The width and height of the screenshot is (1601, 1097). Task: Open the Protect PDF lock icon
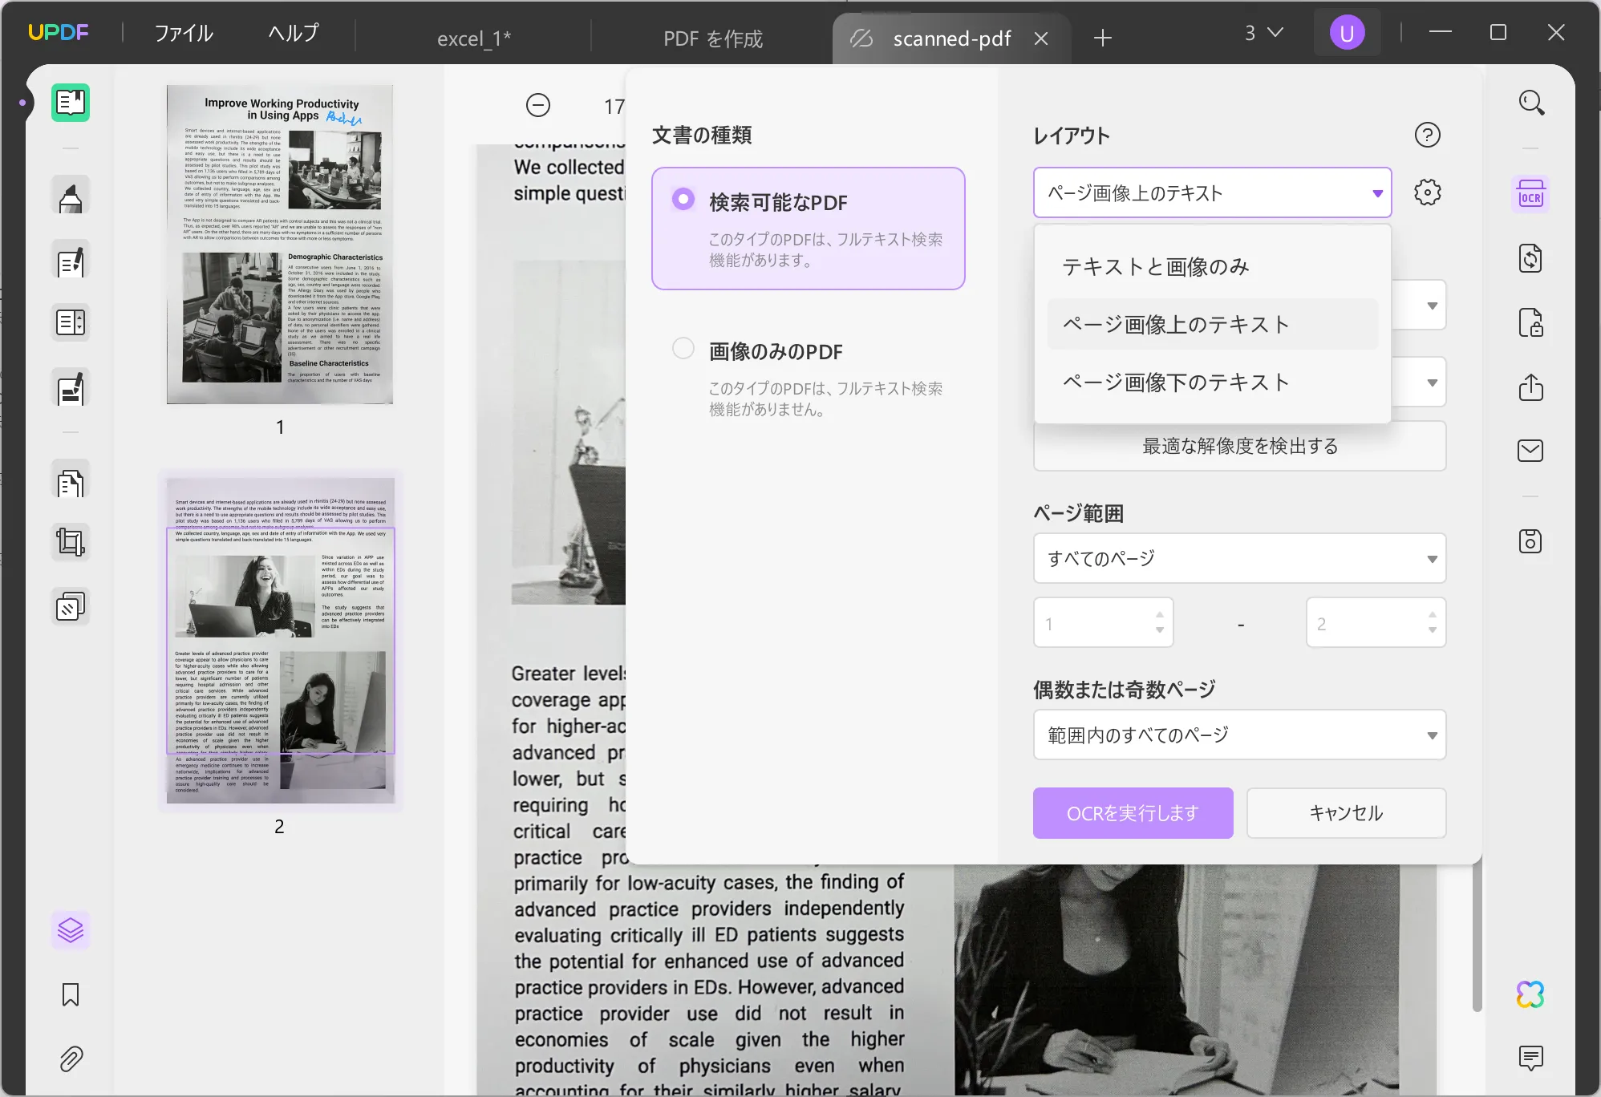[1530, 322]
